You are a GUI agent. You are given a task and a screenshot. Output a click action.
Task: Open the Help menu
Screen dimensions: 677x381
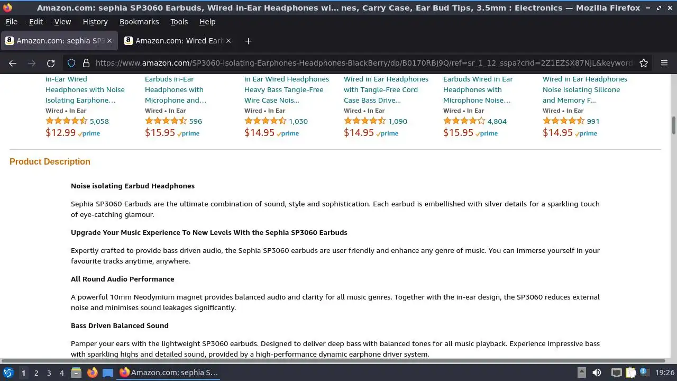pyautogui.click(x=207, y=22)
